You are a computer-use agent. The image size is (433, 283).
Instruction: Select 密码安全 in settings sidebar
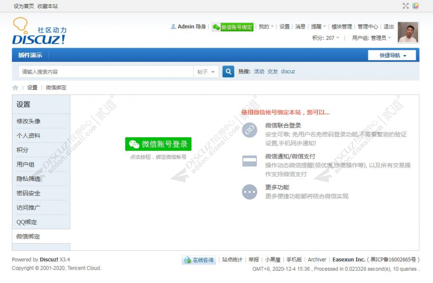pos(29,193)
